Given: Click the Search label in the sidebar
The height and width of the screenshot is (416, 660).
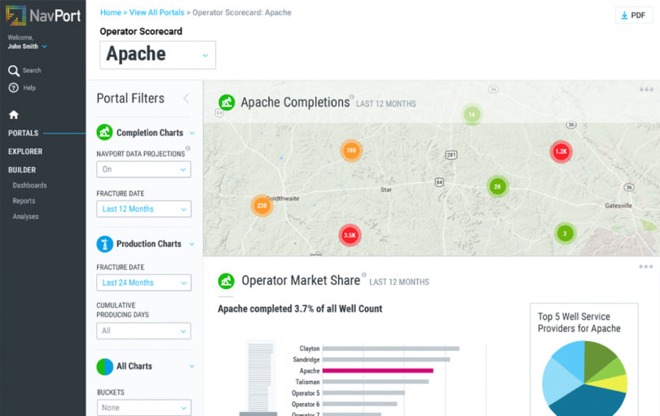Looking at the screenshot, I should point(32,71).
